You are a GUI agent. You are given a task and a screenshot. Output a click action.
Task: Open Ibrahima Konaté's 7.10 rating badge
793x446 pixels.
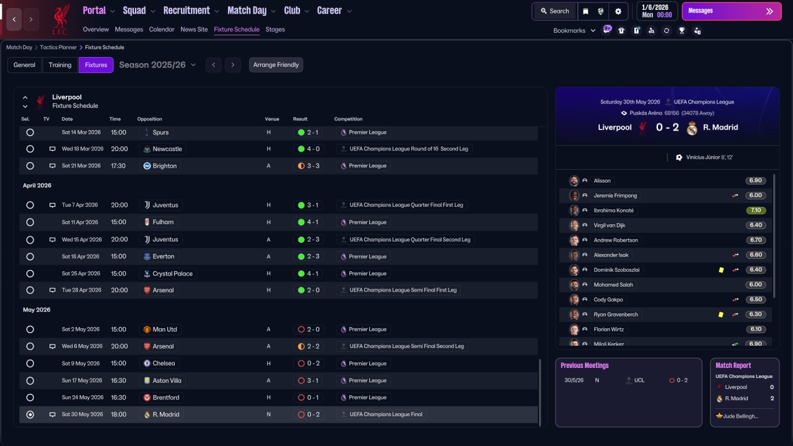click(x=755, y=211)
